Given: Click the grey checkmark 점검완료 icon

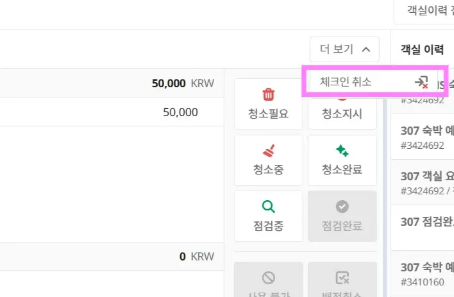Looking at the screenshot, I should tap(342, 207).
